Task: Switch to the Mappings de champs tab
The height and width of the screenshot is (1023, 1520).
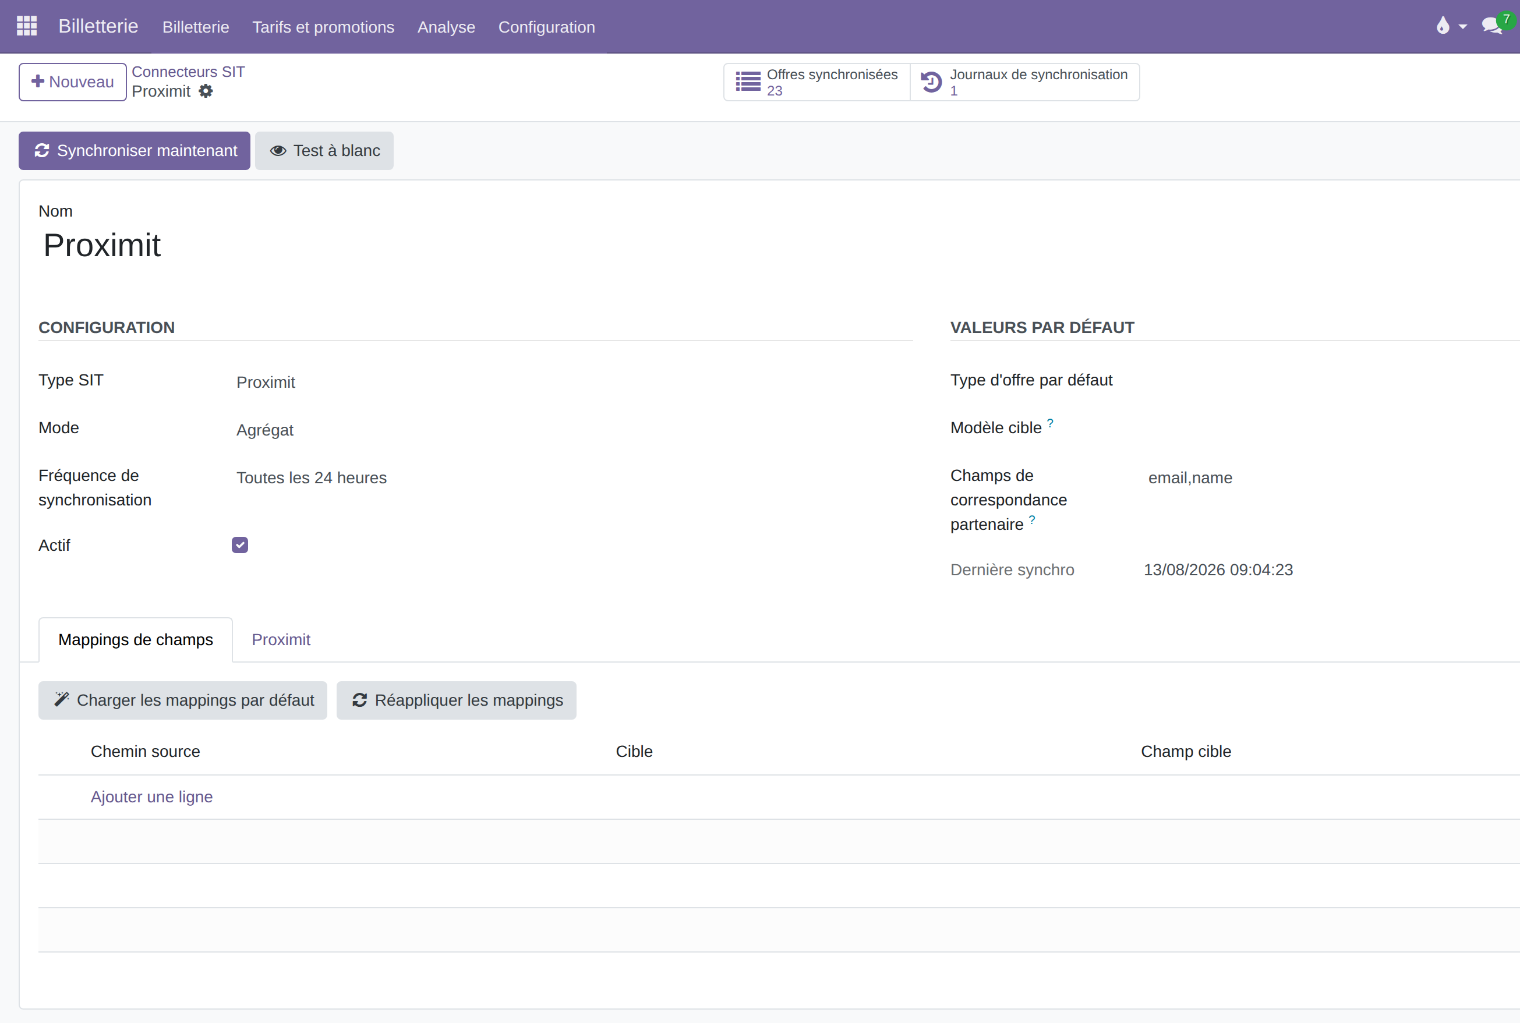Action: pos(136,639)
